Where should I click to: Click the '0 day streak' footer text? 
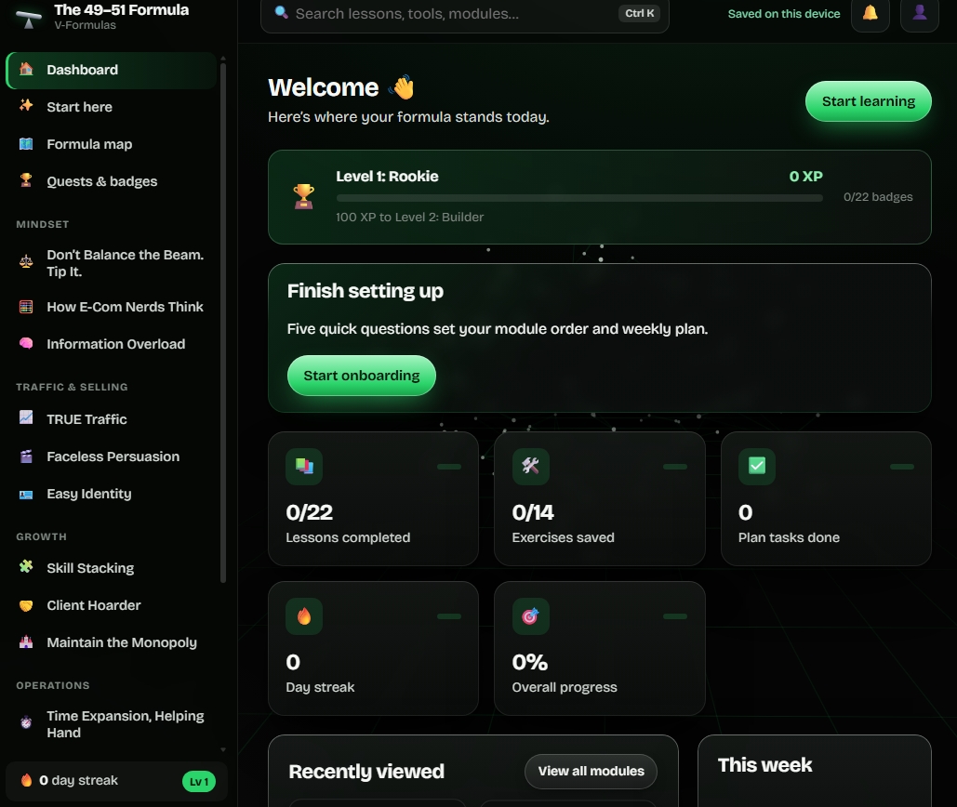(x=78, y=780)
